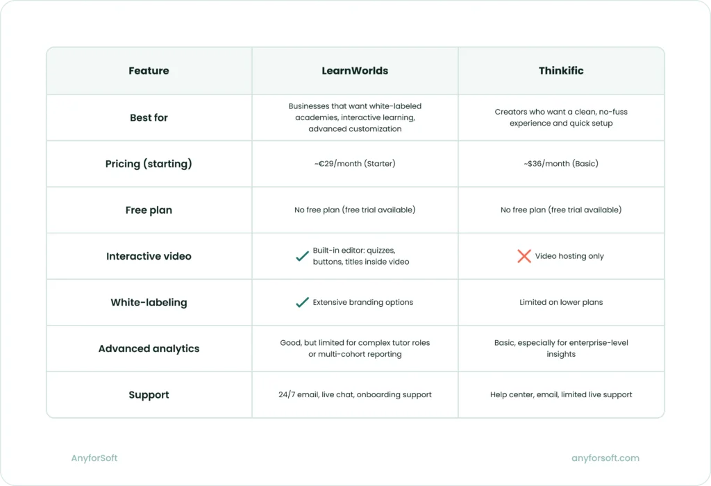Click the red X next to Video hosting only
Screen dimensions: 711x486
tap(524, 256)
